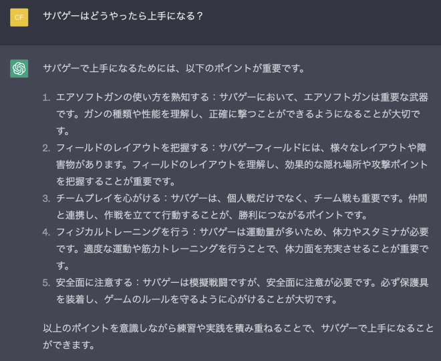Click list number 4 marker
441x361 pixels.
pyautogui.click(x=46, y=232)
